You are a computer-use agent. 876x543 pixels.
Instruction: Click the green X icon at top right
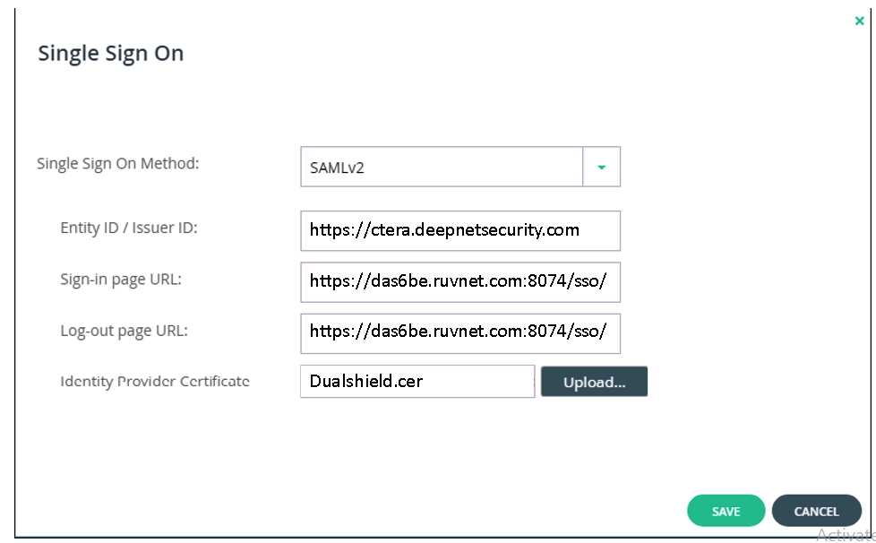pos(859,21)
